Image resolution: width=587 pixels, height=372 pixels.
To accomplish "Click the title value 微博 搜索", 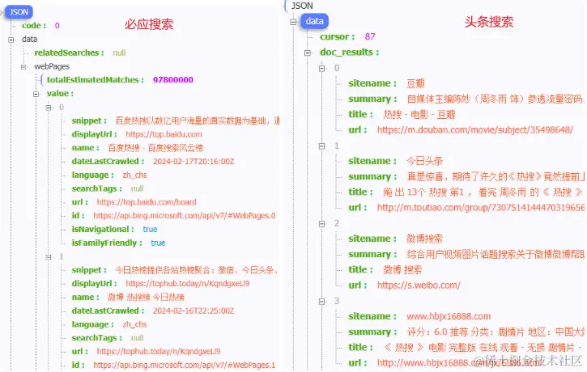I will (x=402, y=270).
